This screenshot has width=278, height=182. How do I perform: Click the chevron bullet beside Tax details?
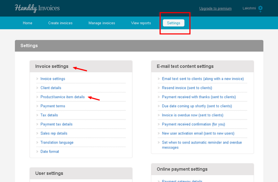37,115
